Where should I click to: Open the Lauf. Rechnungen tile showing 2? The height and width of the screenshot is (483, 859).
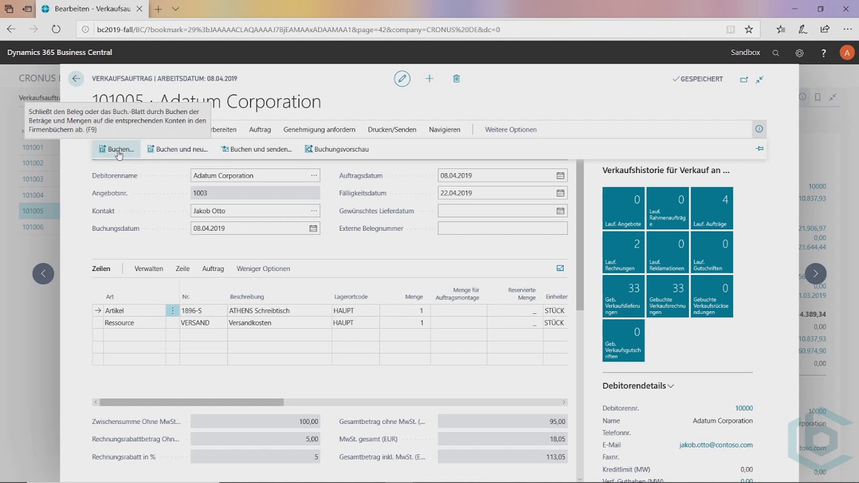pos(623,252)
